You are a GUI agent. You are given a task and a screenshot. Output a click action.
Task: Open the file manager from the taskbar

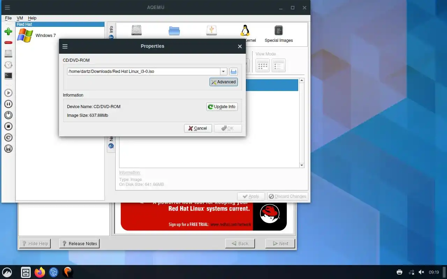click(x=26, y=272)
